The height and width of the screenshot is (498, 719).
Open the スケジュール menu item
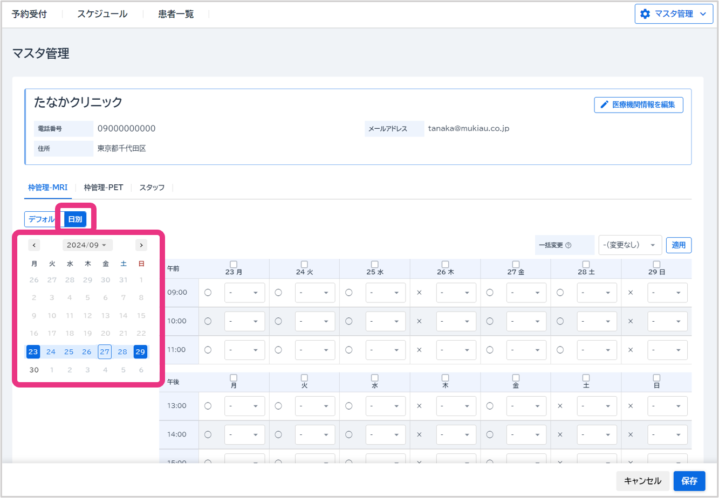[x=102, y=14]
